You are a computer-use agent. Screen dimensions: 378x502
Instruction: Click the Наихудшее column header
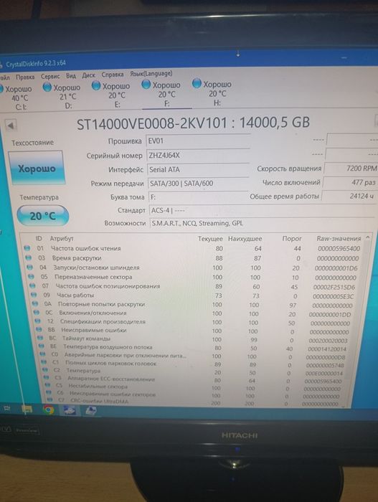point(245,239)
